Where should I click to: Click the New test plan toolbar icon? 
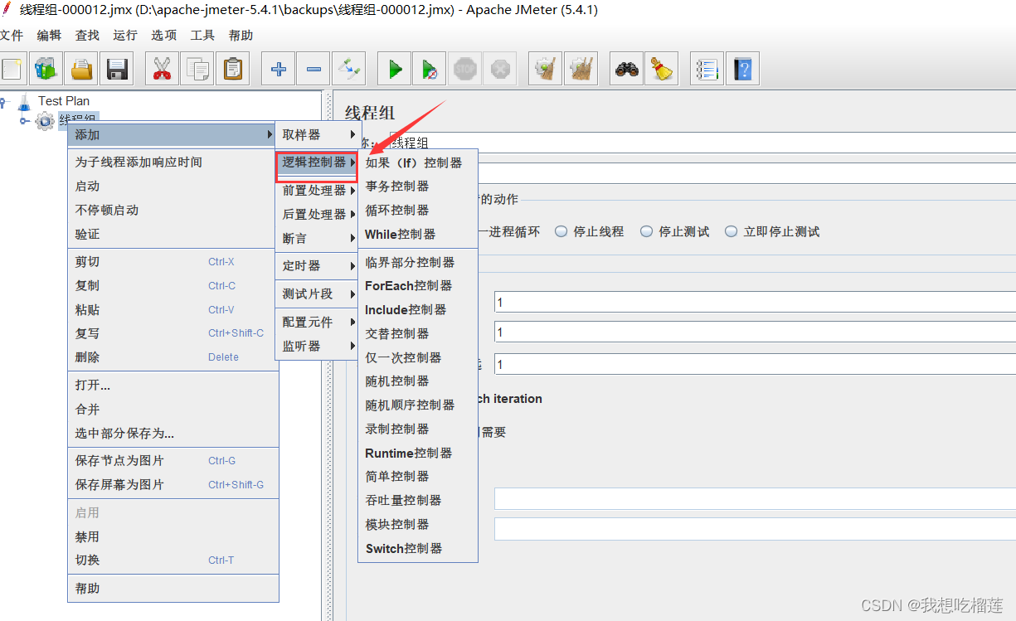pyautogui.click(x=12, y=69)
